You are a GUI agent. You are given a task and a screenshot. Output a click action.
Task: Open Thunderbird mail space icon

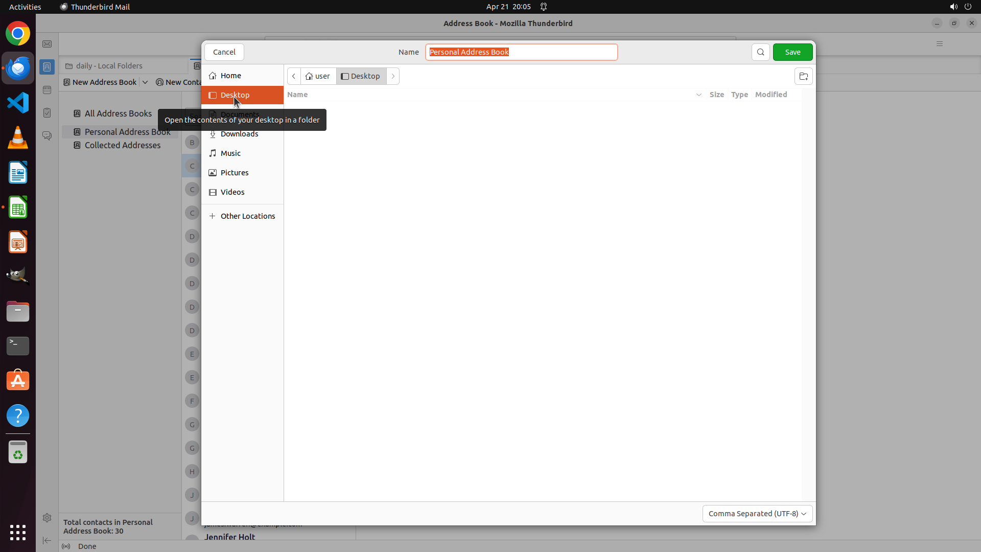tap(47, 44)
